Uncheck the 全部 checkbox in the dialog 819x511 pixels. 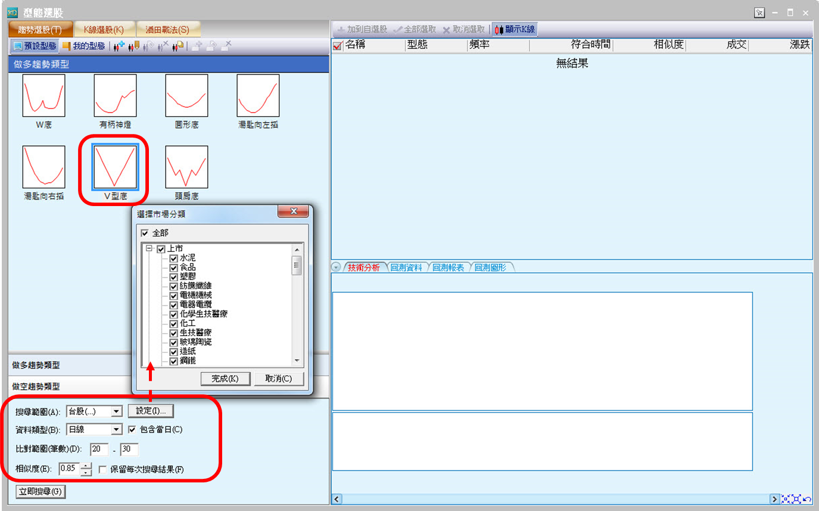[x=145, y=233]
